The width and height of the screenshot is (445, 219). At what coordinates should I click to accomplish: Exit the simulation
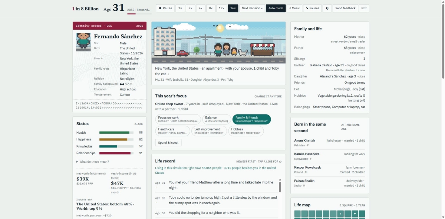(364, 8)
